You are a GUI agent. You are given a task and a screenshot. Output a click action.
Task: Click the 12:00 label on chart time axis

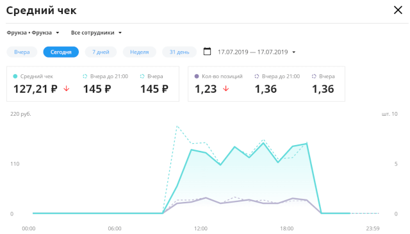(201, 228)
